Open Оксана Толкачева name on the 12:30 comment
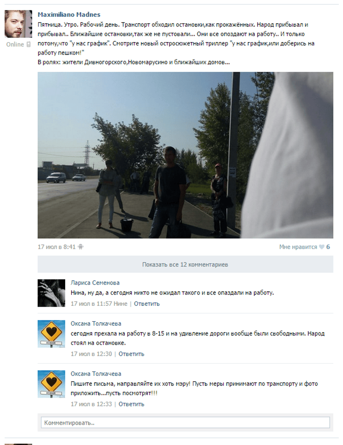 point(96,323)
